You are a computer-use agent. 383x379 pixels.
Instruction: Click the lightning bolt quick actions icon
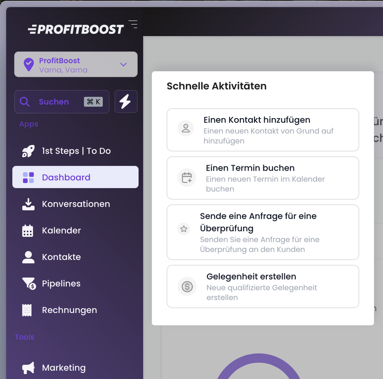[125, 102]
